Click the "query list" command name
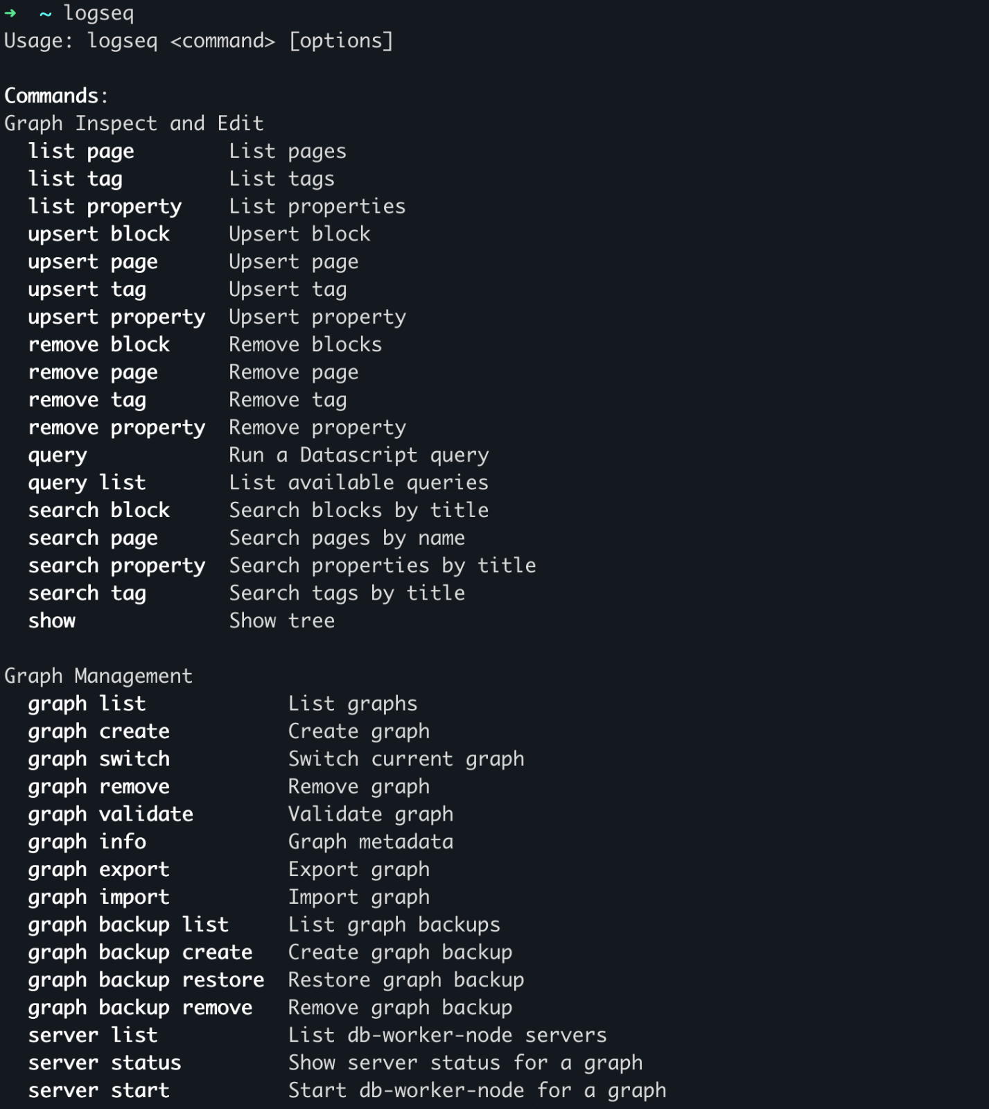Viewport: 989px width, 1109px height. click(x=87, y=483)
